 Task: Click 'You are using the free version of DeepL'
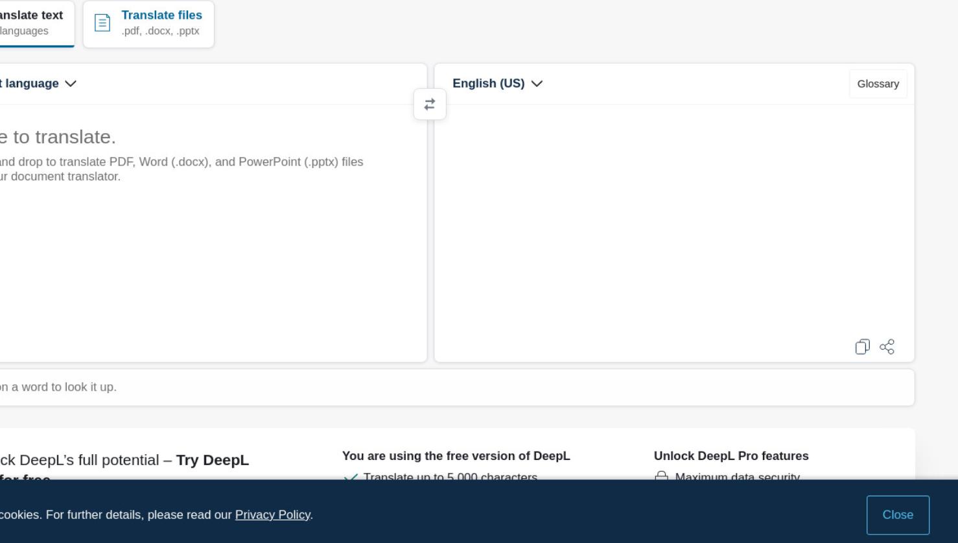pyautogui.click(x=456, y=456)
